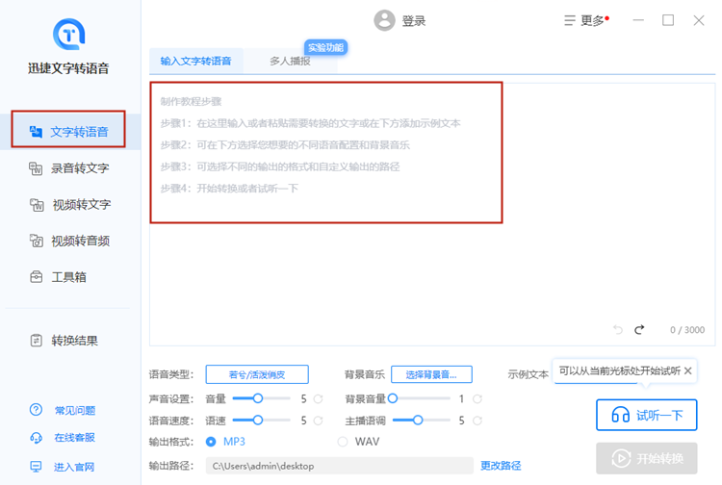Open 视频转文字 in the sidebar
The width and height of the screenshot is (722, 485).
click(68, 204)
